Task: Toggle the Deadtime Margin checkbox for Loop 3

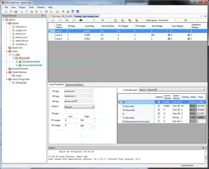Action: pyautogui.click(x=189, y=39)
